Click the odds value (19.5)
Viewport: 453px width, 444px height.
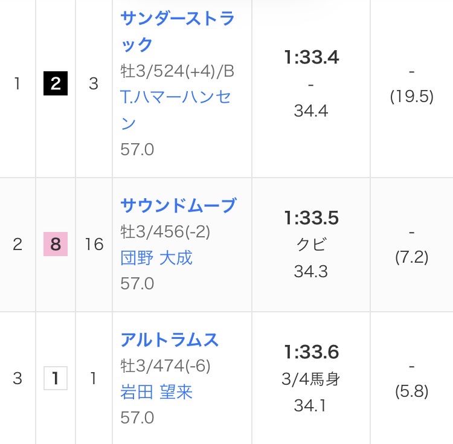tap(411, 97)
